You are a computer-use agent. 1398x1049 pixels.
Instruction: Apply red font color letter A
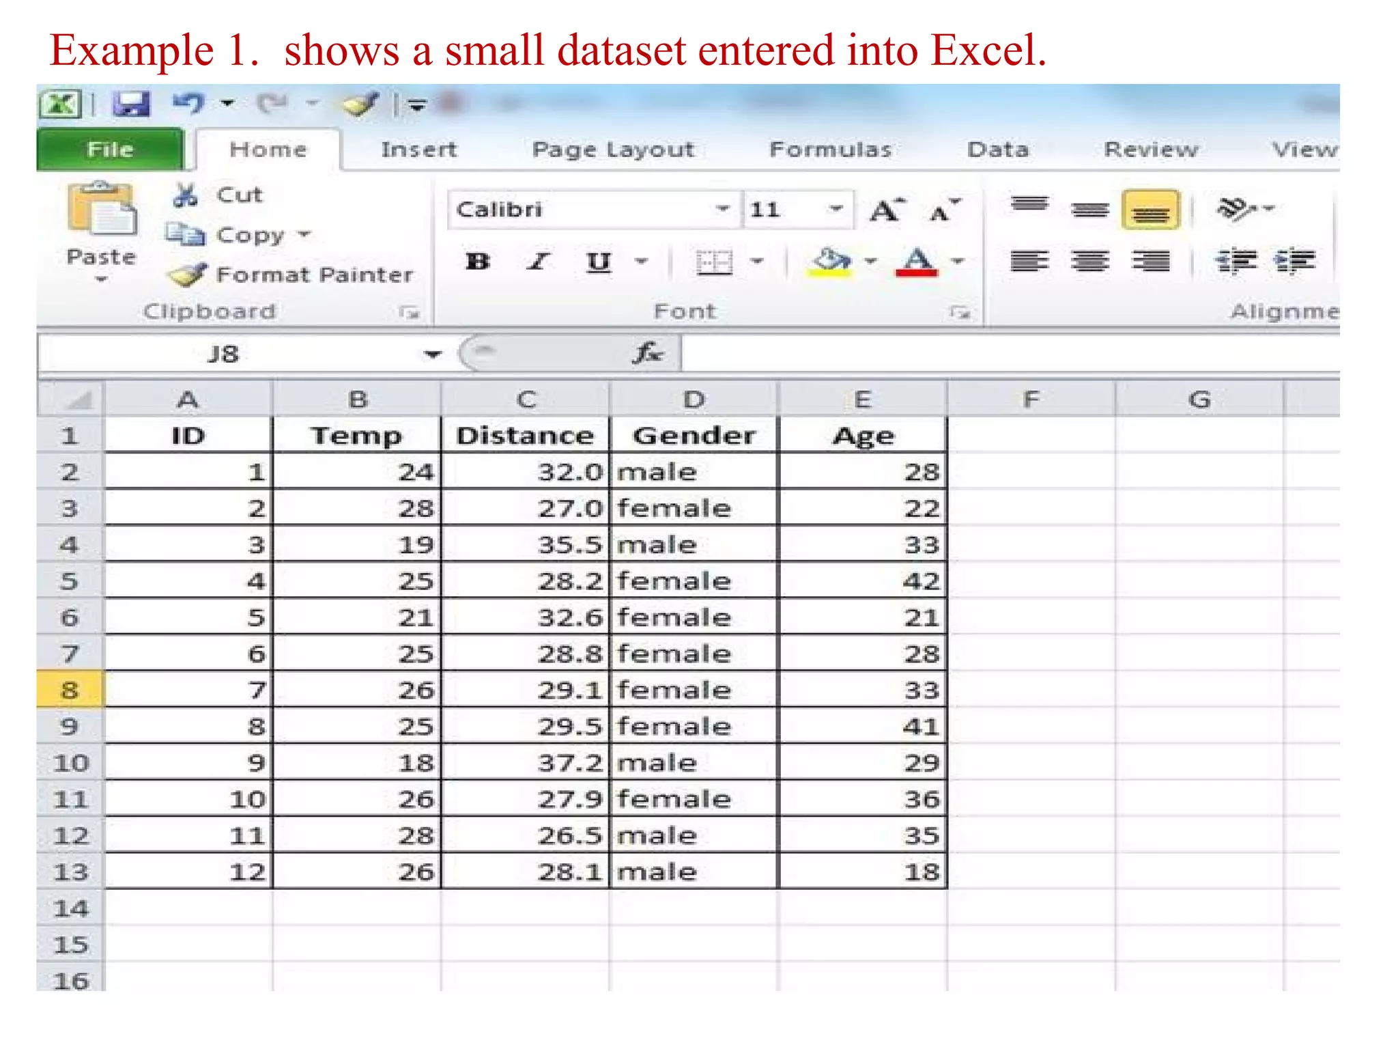point(916,262)
